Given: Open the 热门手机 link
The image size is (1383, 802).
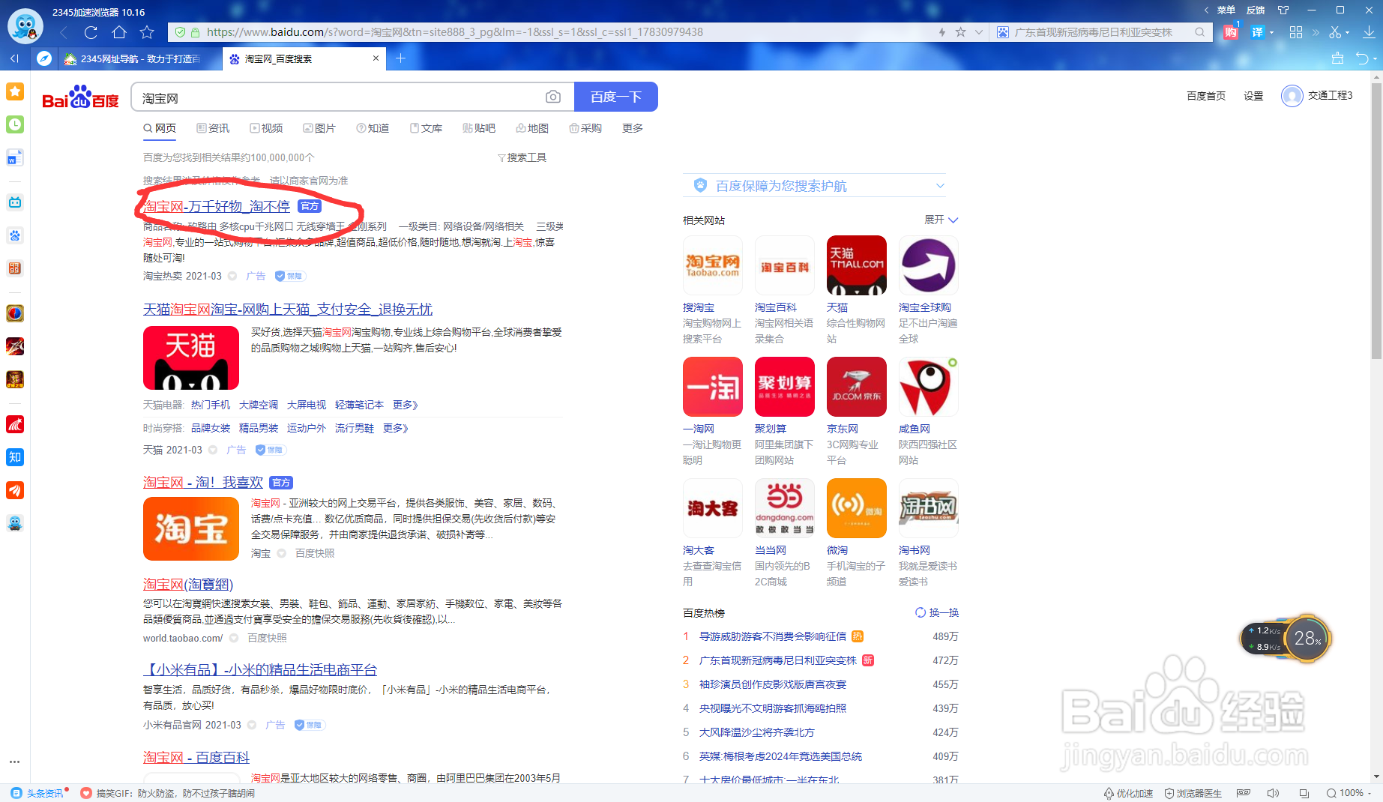Looking at the screenshot, I should (x=211, y=405).
